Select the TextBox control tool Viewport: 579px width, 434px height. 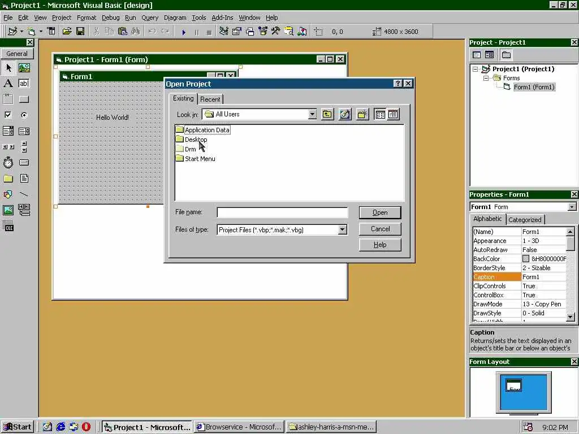[x=24, y=84]
